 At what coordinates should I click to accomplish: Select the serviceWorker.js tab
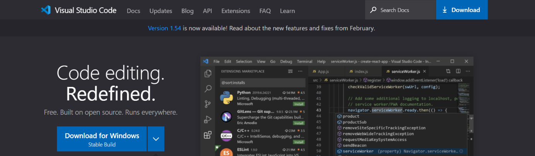[x=405, y=71]
